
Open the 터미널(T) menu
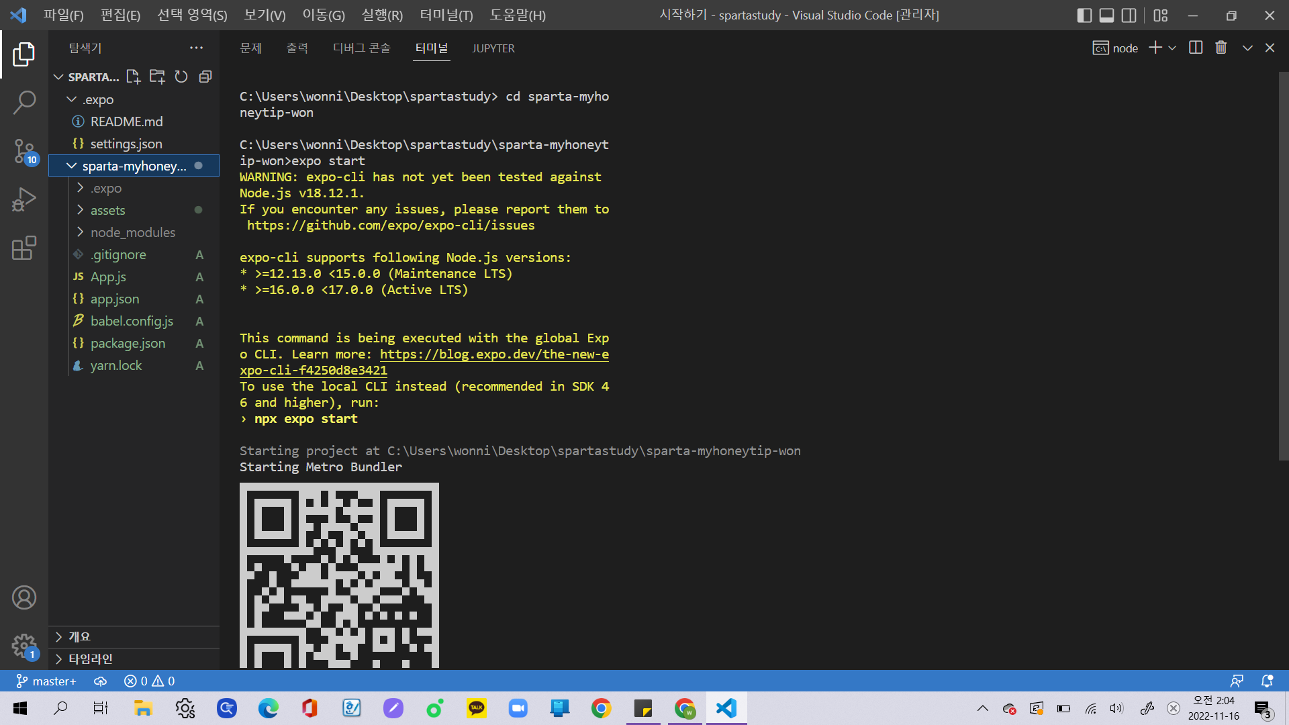[446, 15]
